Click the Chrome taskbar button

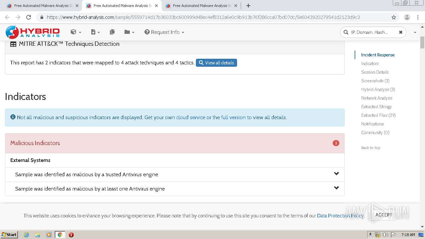pyautogui.click(x=60, y=235)
